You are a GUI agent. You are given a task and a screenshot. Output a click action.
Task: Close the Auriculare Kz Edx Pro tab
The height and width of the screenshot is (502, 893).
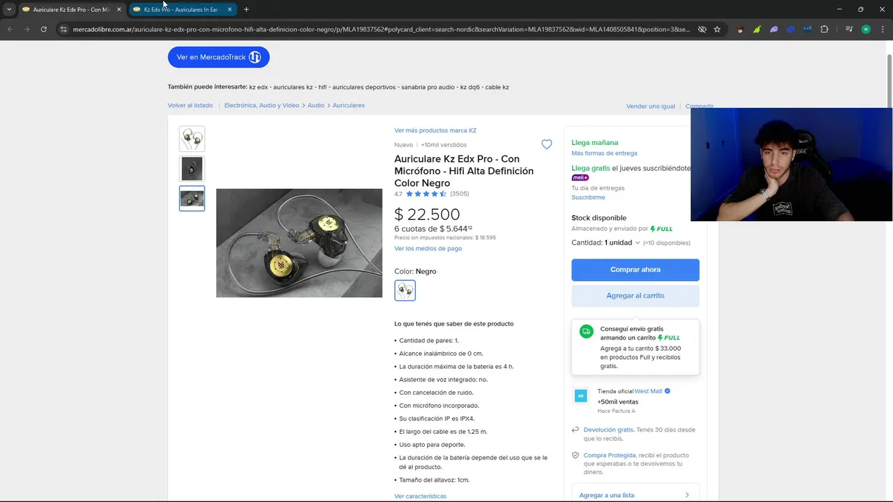coord(119,10)
